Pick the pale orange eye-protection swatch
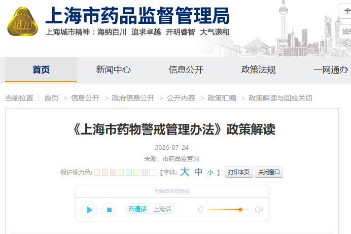 pos(105,173)
